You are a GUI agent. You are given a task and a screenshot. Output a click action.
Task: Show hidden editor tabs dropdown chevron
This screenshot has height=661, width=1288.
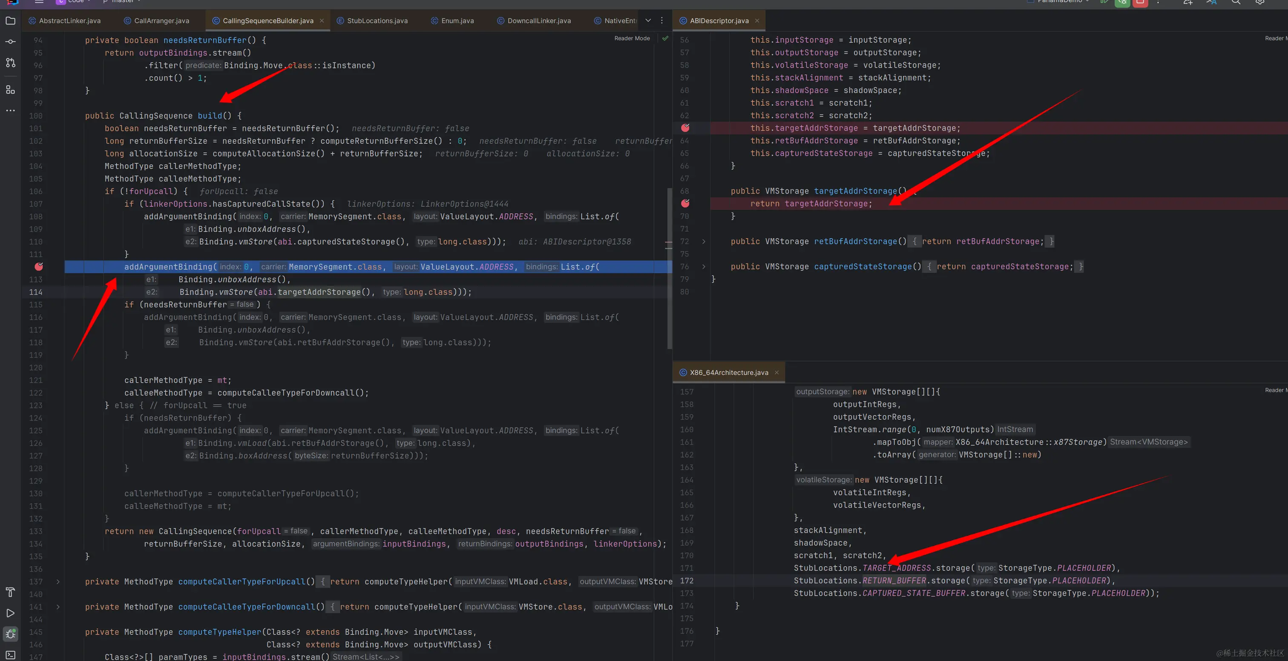point(648,20)
